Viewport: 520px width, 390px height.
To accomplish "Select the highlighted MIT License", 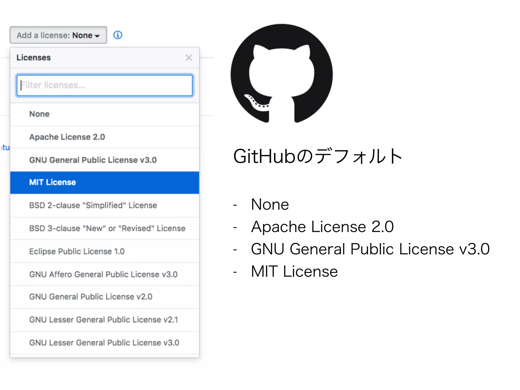I will (105, 183).
